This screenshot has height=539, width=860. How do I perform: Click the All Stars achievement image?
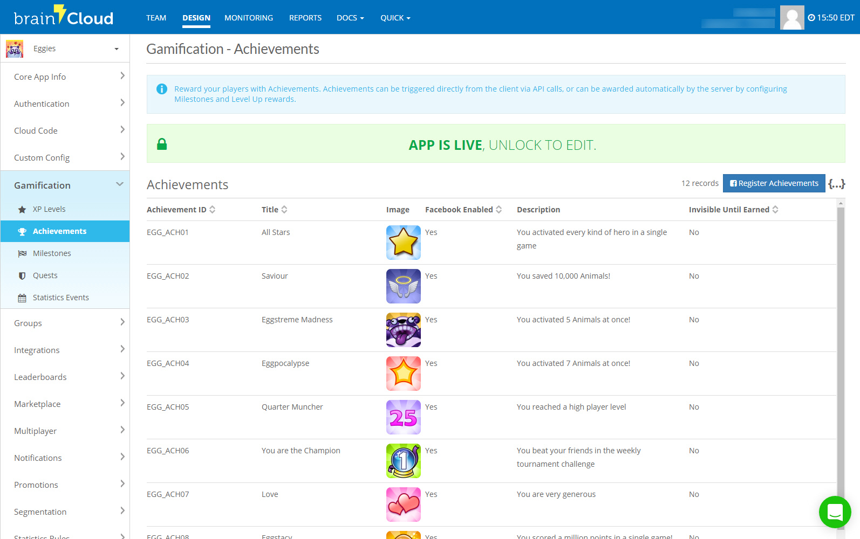click(x=403, y=243)
